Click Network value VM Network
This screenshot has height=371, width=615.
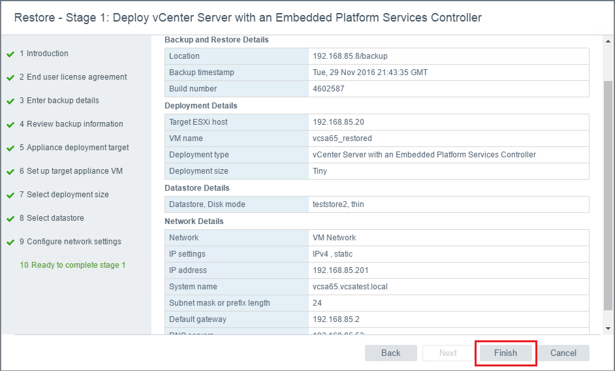(x=334, y=238)
